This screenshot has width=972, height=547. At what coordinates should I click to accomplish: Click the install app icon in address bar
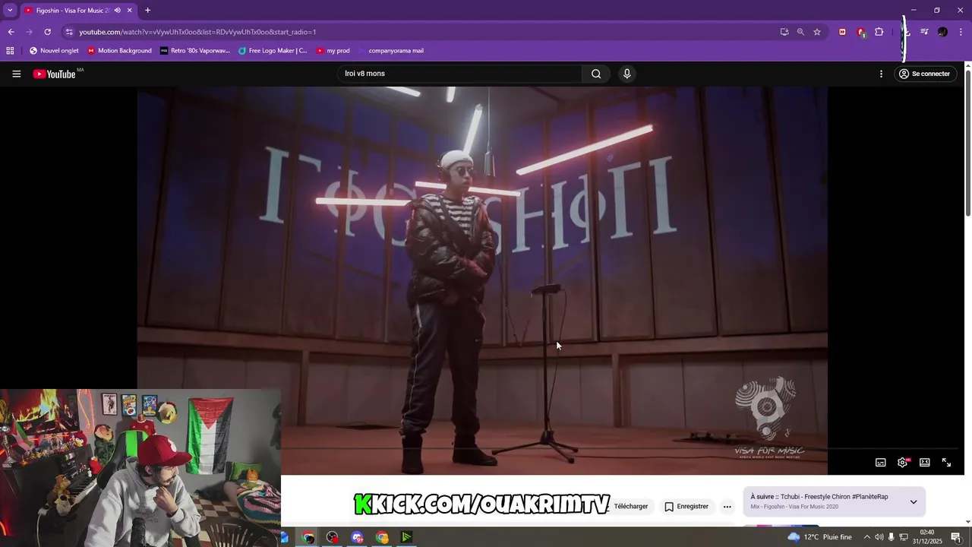coord(784,32)
